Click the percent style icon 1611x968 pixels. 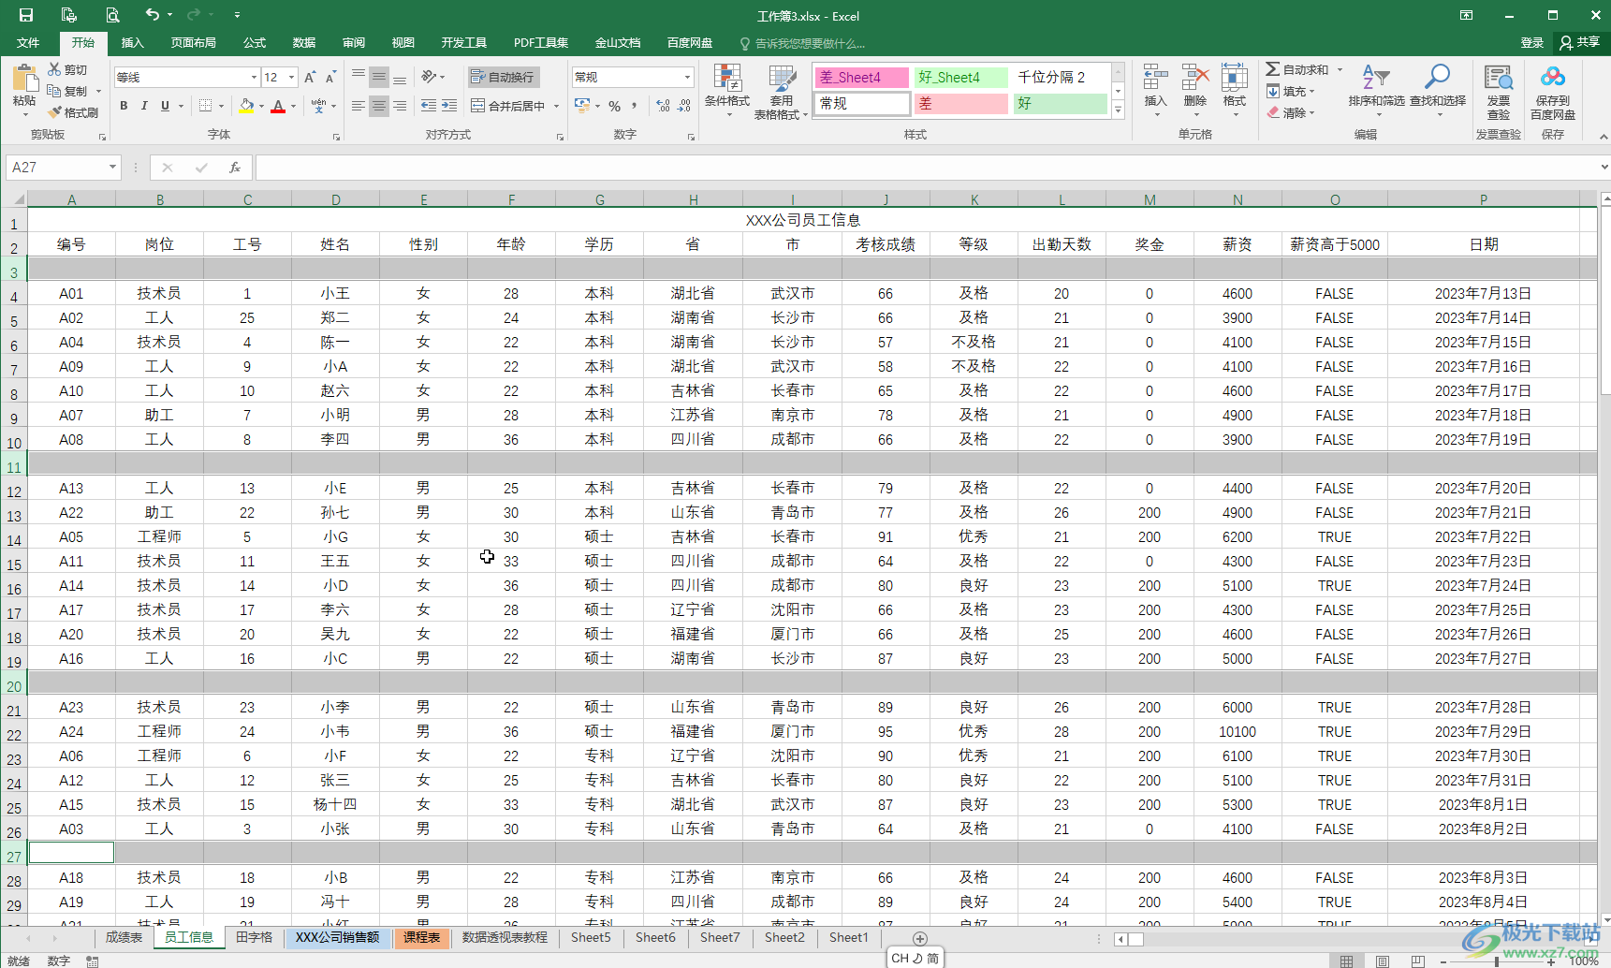pos(614,106)
